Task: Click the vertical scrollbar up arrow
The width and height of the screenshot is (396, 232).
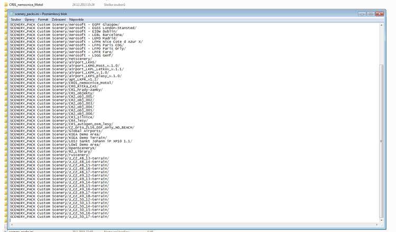Action: click(x=381, y=25)
